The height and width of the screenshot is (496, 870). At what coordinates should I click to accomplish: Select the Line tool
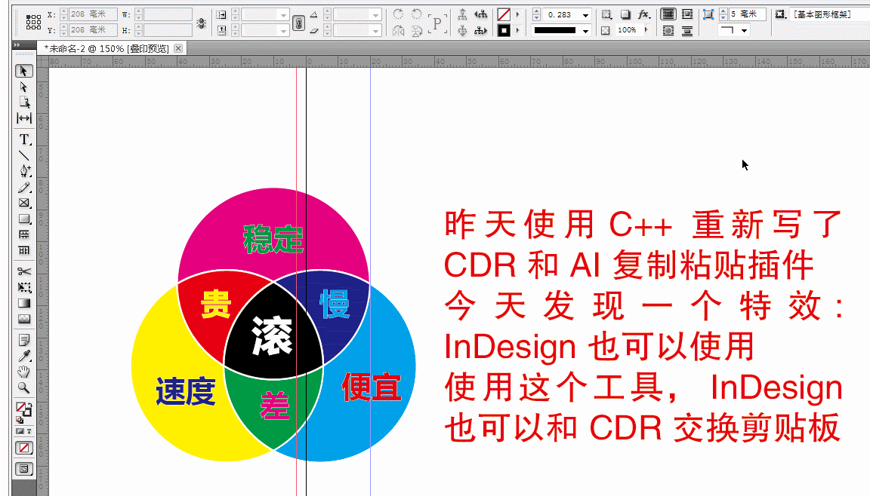click(x=23, y=155)
